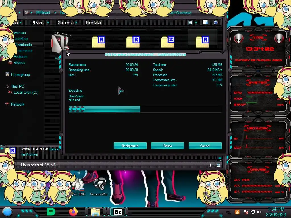This screenshot has width=291, height=218.
Task: Open Downloads in the navigation pane
Action: tap(23, 45)
